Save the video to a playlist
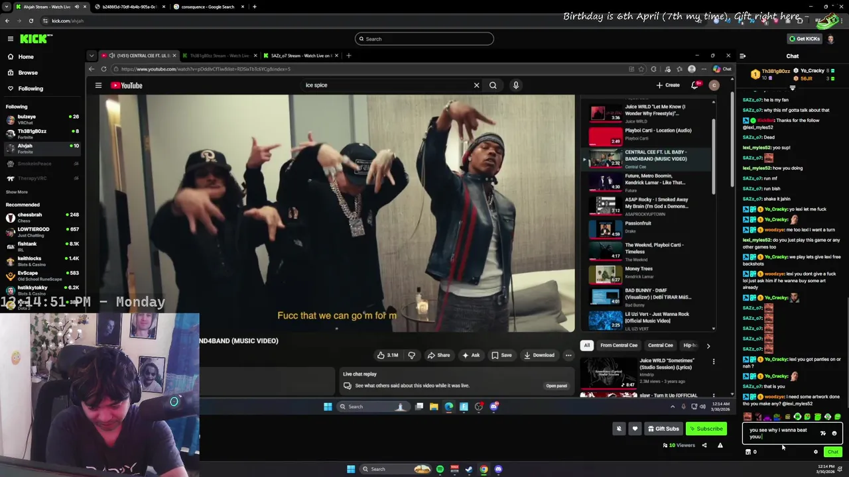 pos(502,356)
